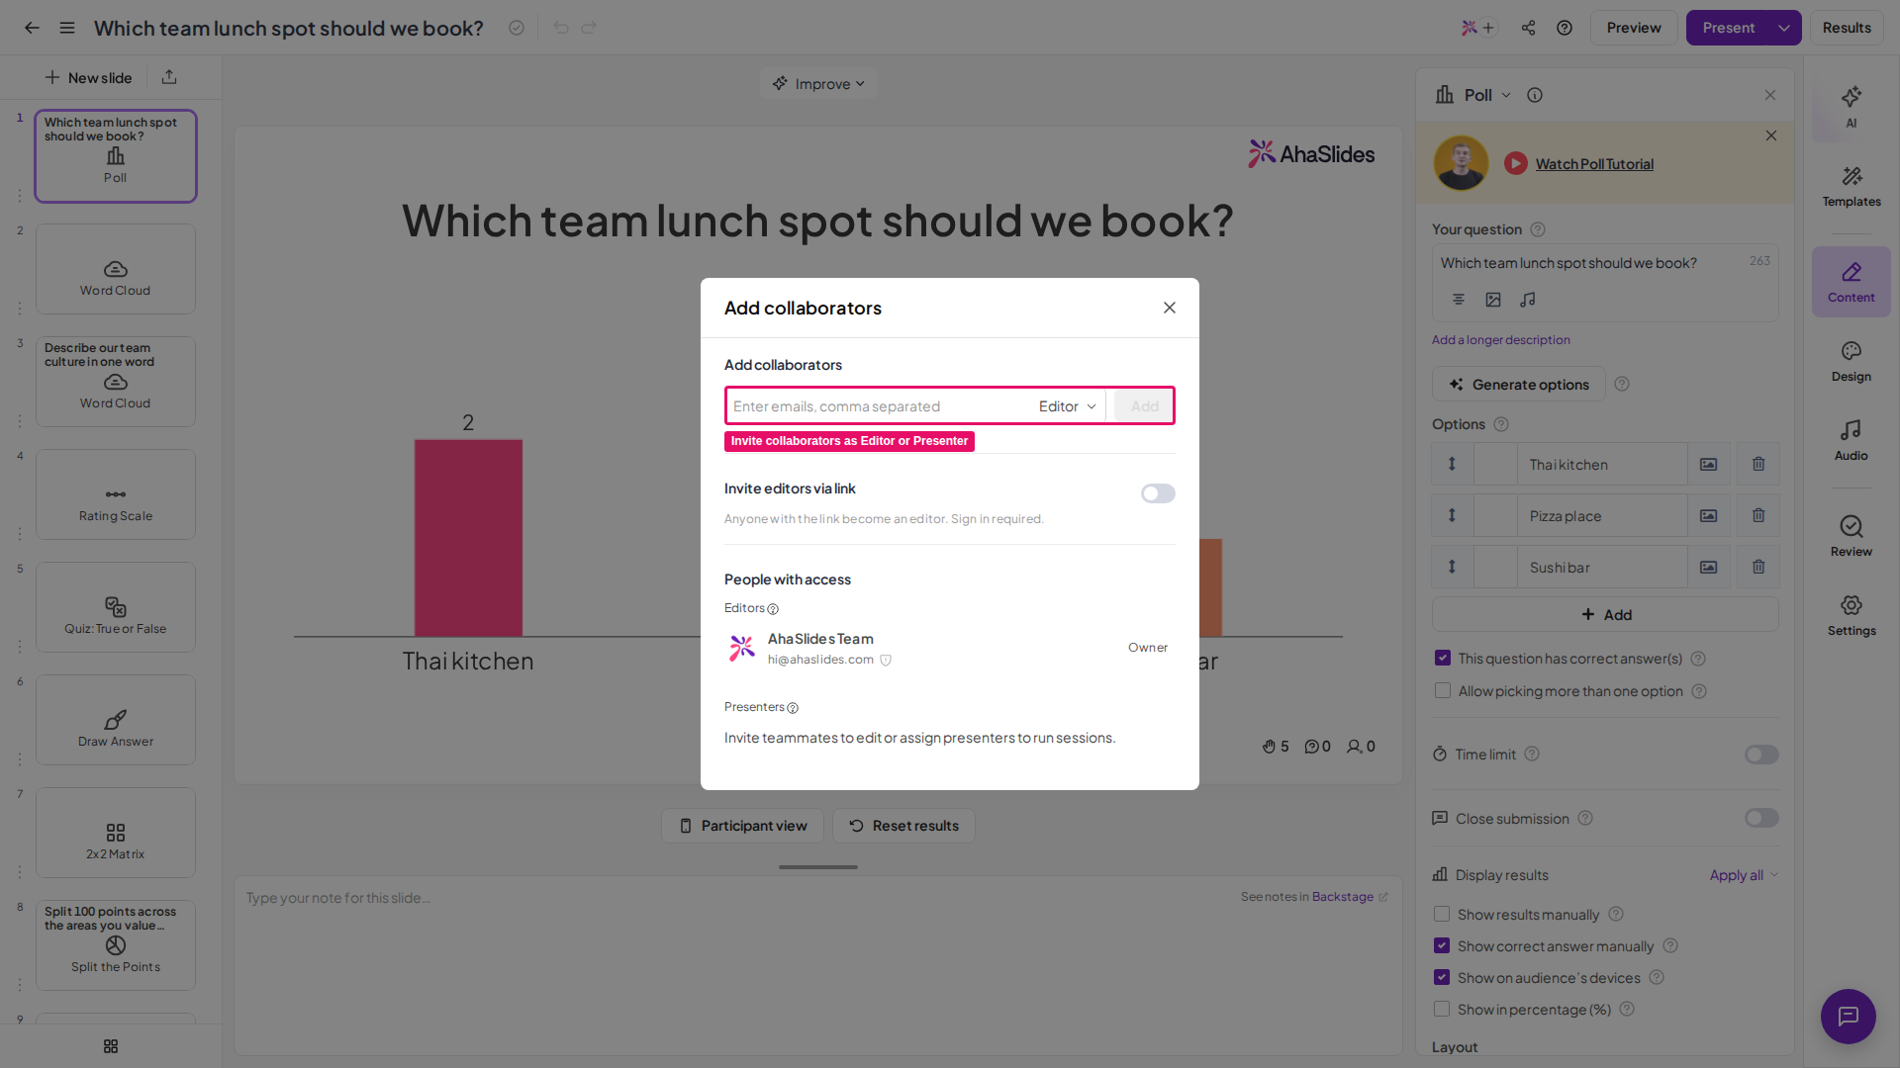Image resolution: width=1900 pixels, height=1068 pixels.
Task: Open the hamburger main menu
Action: coord(67,28)
